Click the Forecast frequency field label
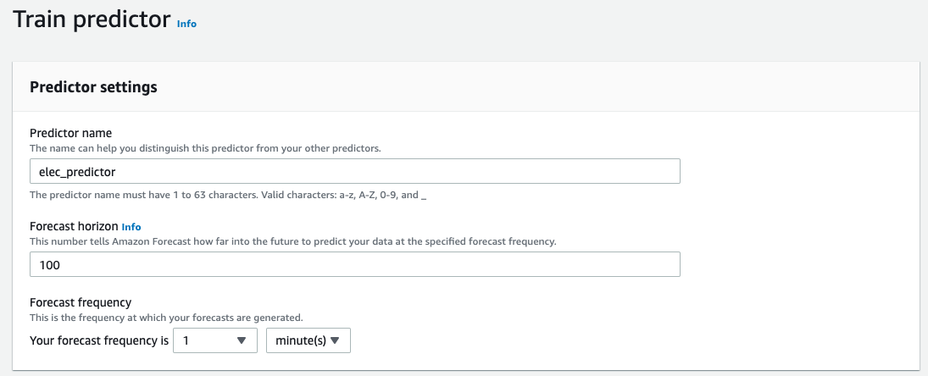Viewport: 928px width, 376px height. [x=81, y=302]
